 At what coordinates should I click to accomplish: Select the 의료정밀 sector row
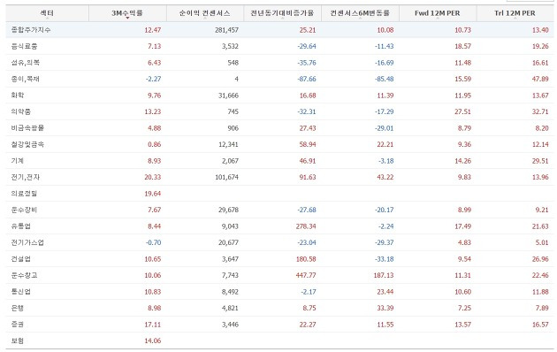279,193
